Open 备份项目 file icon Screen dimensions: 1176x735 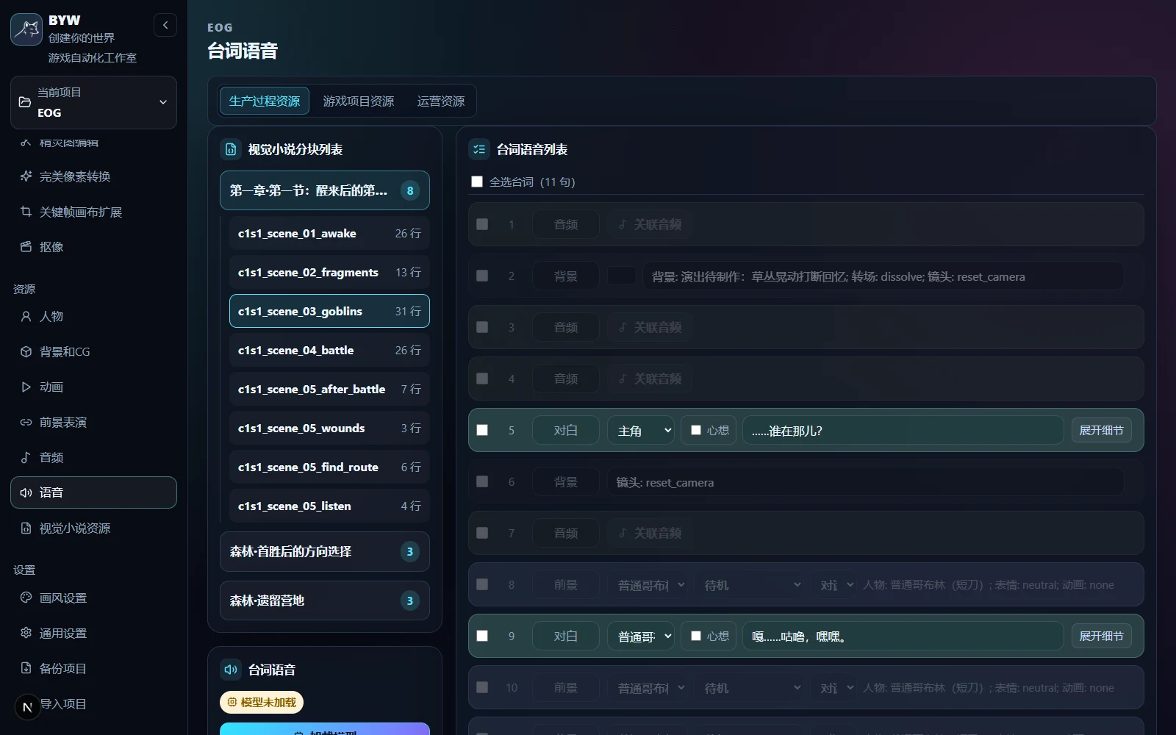coord(26,668)
